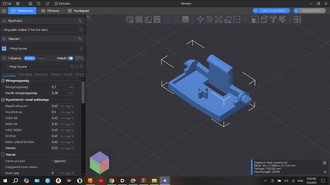The image size is (330, 185).
Task: Open the Notes settings tab
Action: (79, 74)
